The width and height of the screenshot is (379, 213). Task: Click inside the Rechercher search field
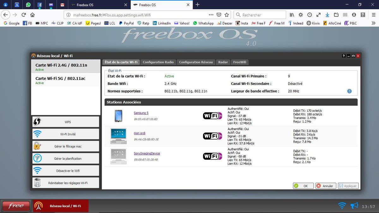262,15
